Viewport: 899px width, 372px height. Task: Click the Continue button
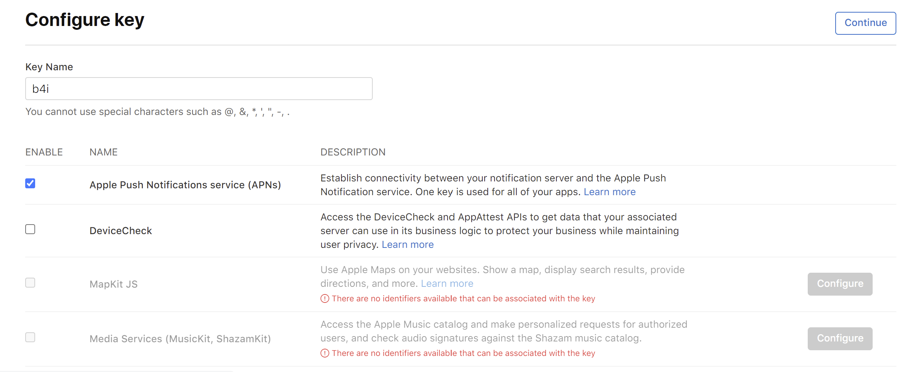click(x=865, y=23)
